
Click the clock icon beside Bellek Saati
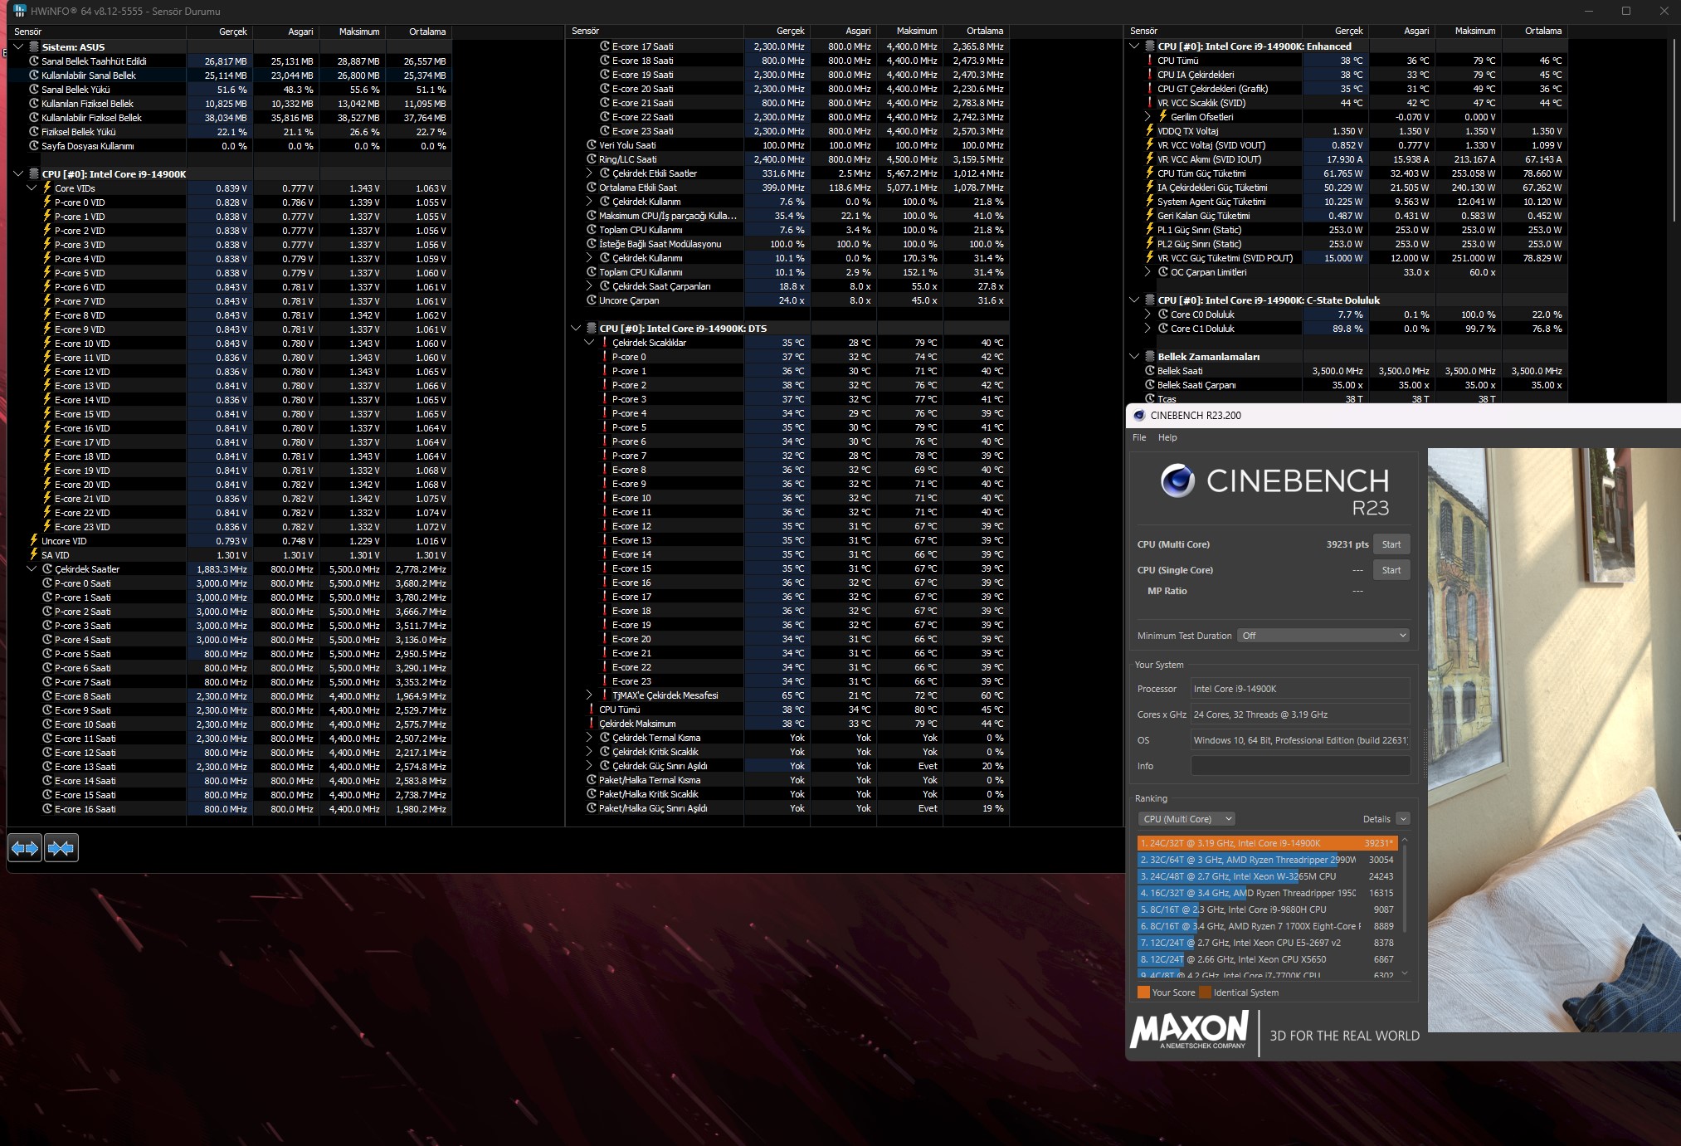[x=1150, y=371]
